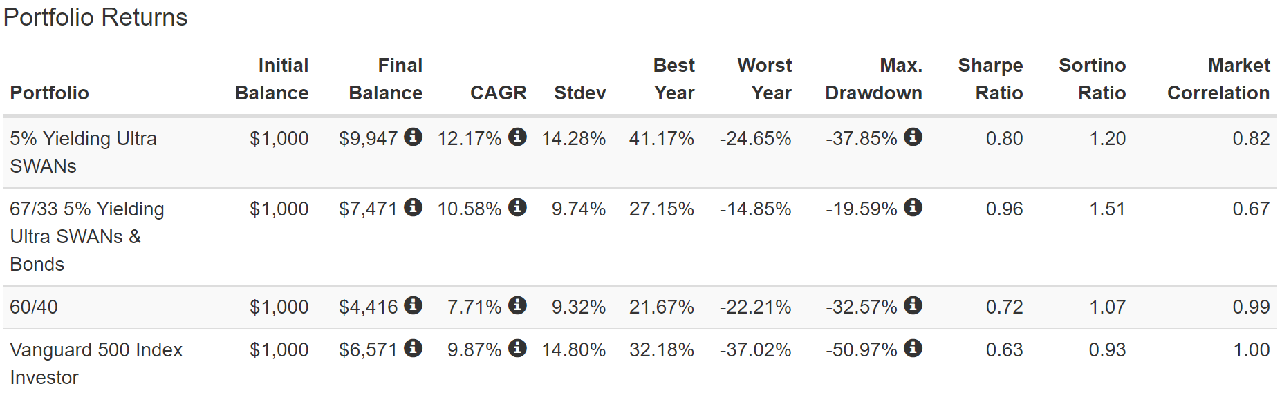Click info icon next to -19.59% drawdown
The width and height of the screenshot is (1282, 393).
point(913,207)
